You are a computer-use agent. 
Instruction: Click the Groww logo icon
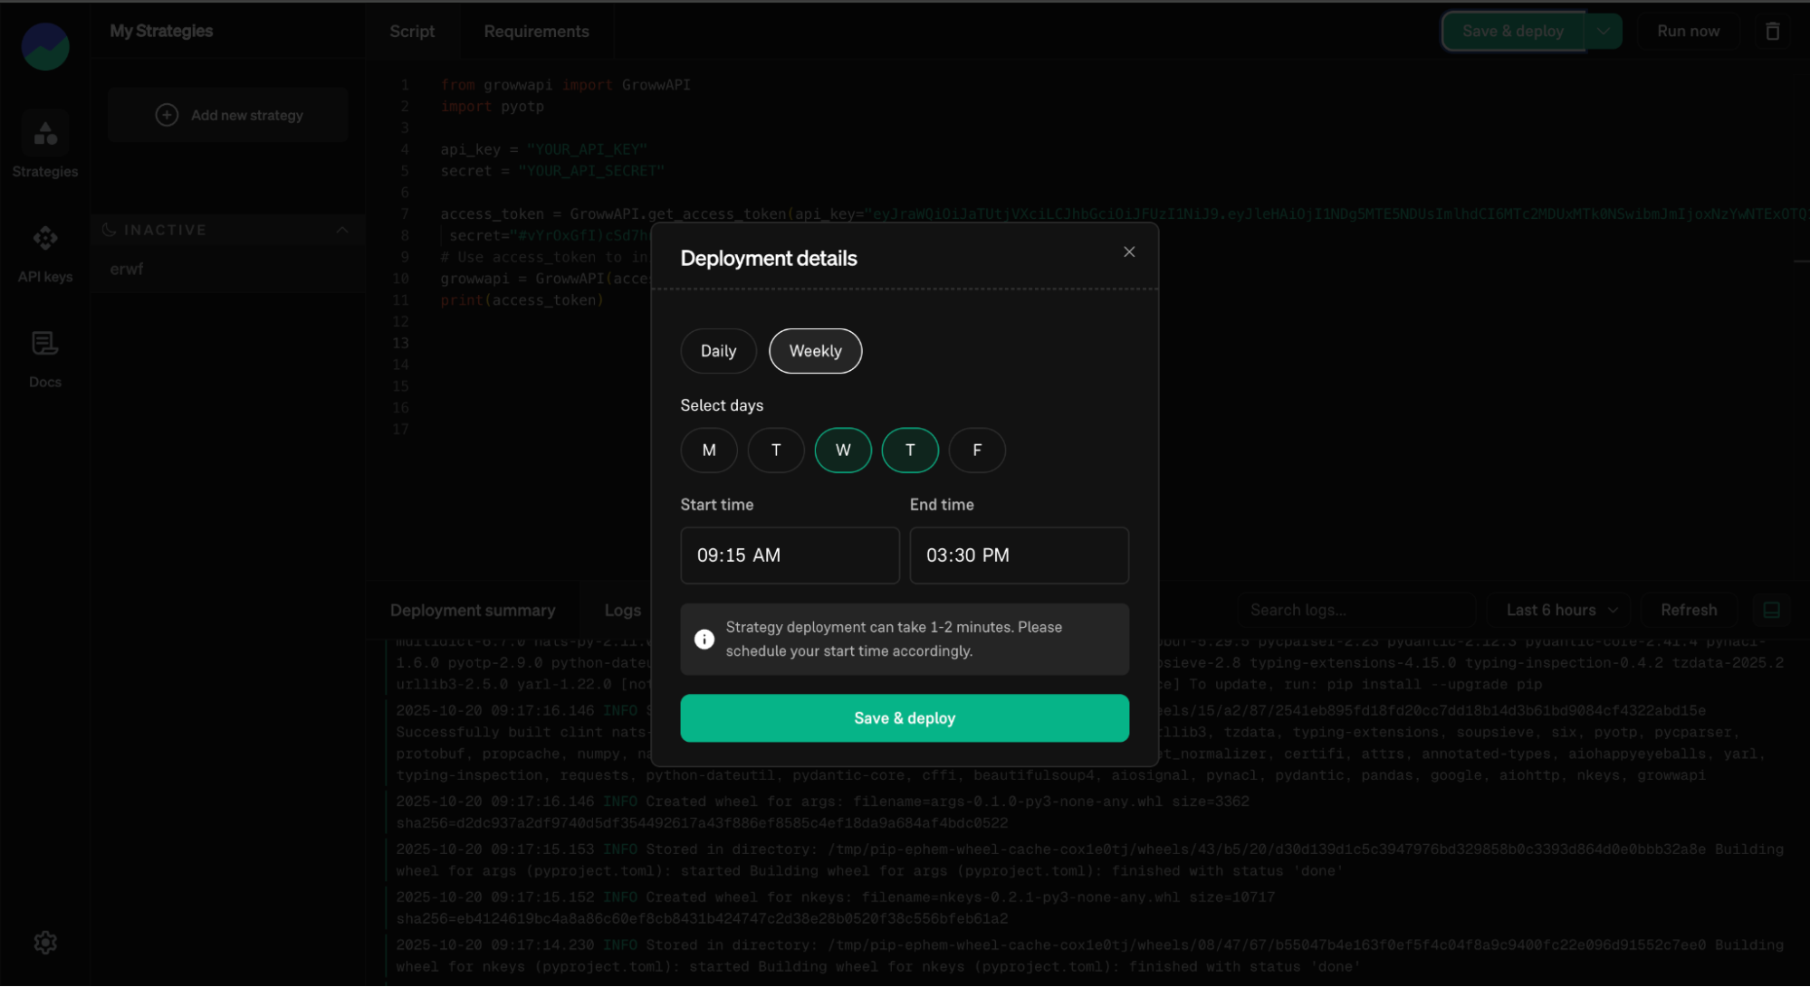coord(45,47)
